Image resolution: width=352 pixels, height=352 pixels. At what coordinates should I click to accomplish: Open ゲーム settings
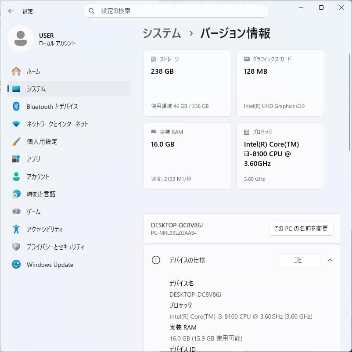click(x=35, y=212)
